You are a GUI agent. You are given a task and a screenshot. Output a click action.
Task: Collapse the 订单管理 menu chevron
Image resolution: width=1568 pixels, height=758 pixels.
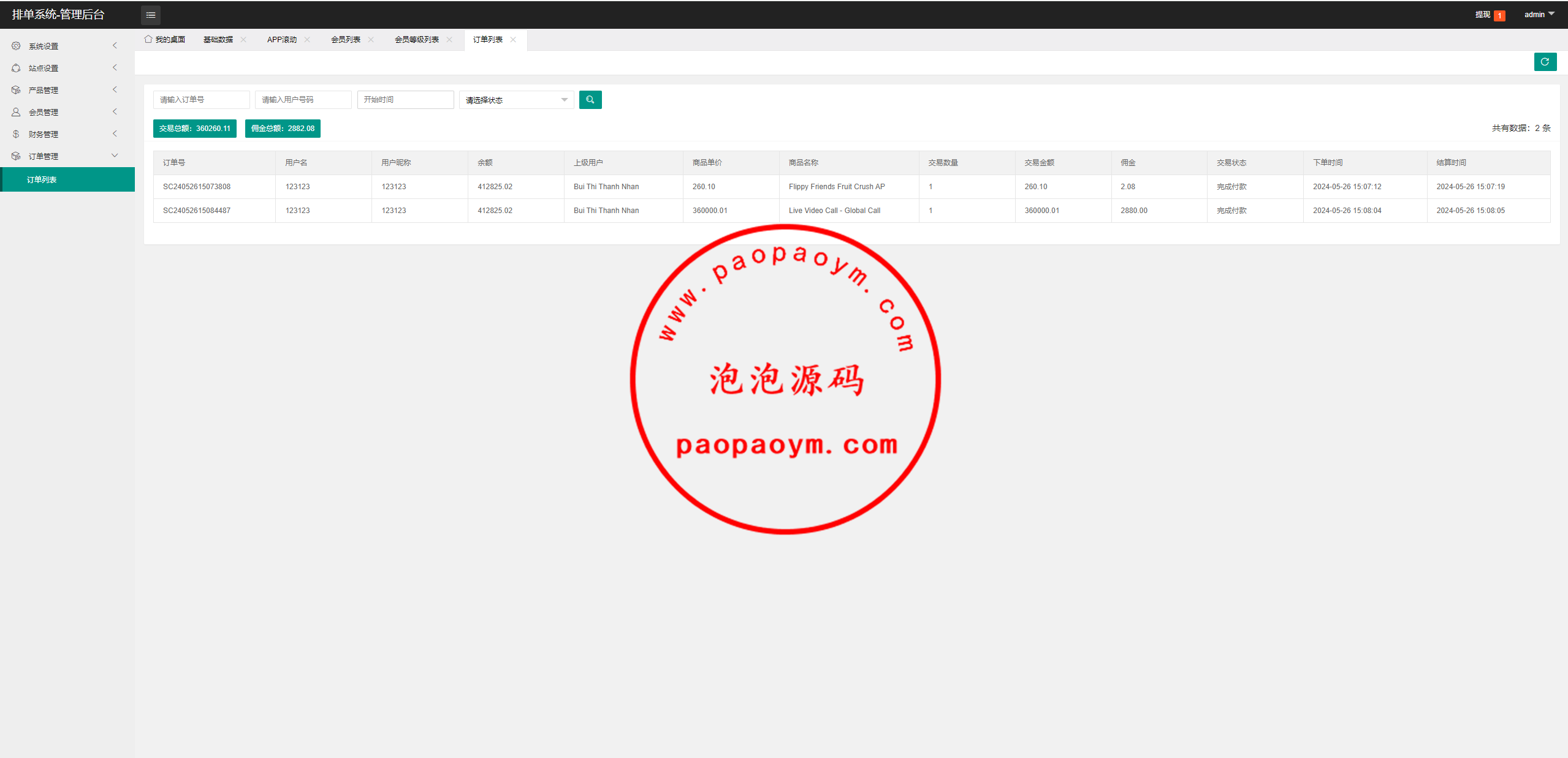[x=115, y=156]
